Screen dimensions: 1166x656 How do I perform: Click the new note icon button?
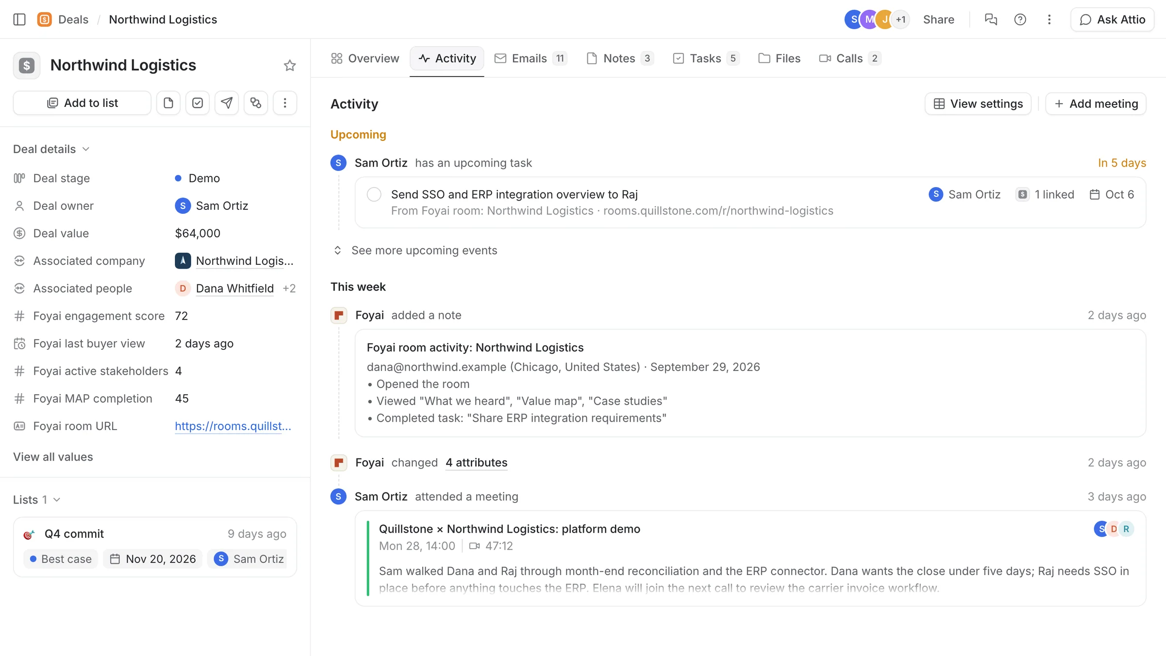(168, 103)
